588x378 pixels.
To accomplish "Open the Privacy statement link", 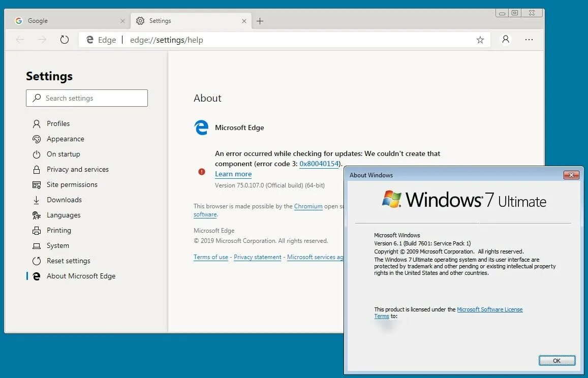I will point(257,257).
